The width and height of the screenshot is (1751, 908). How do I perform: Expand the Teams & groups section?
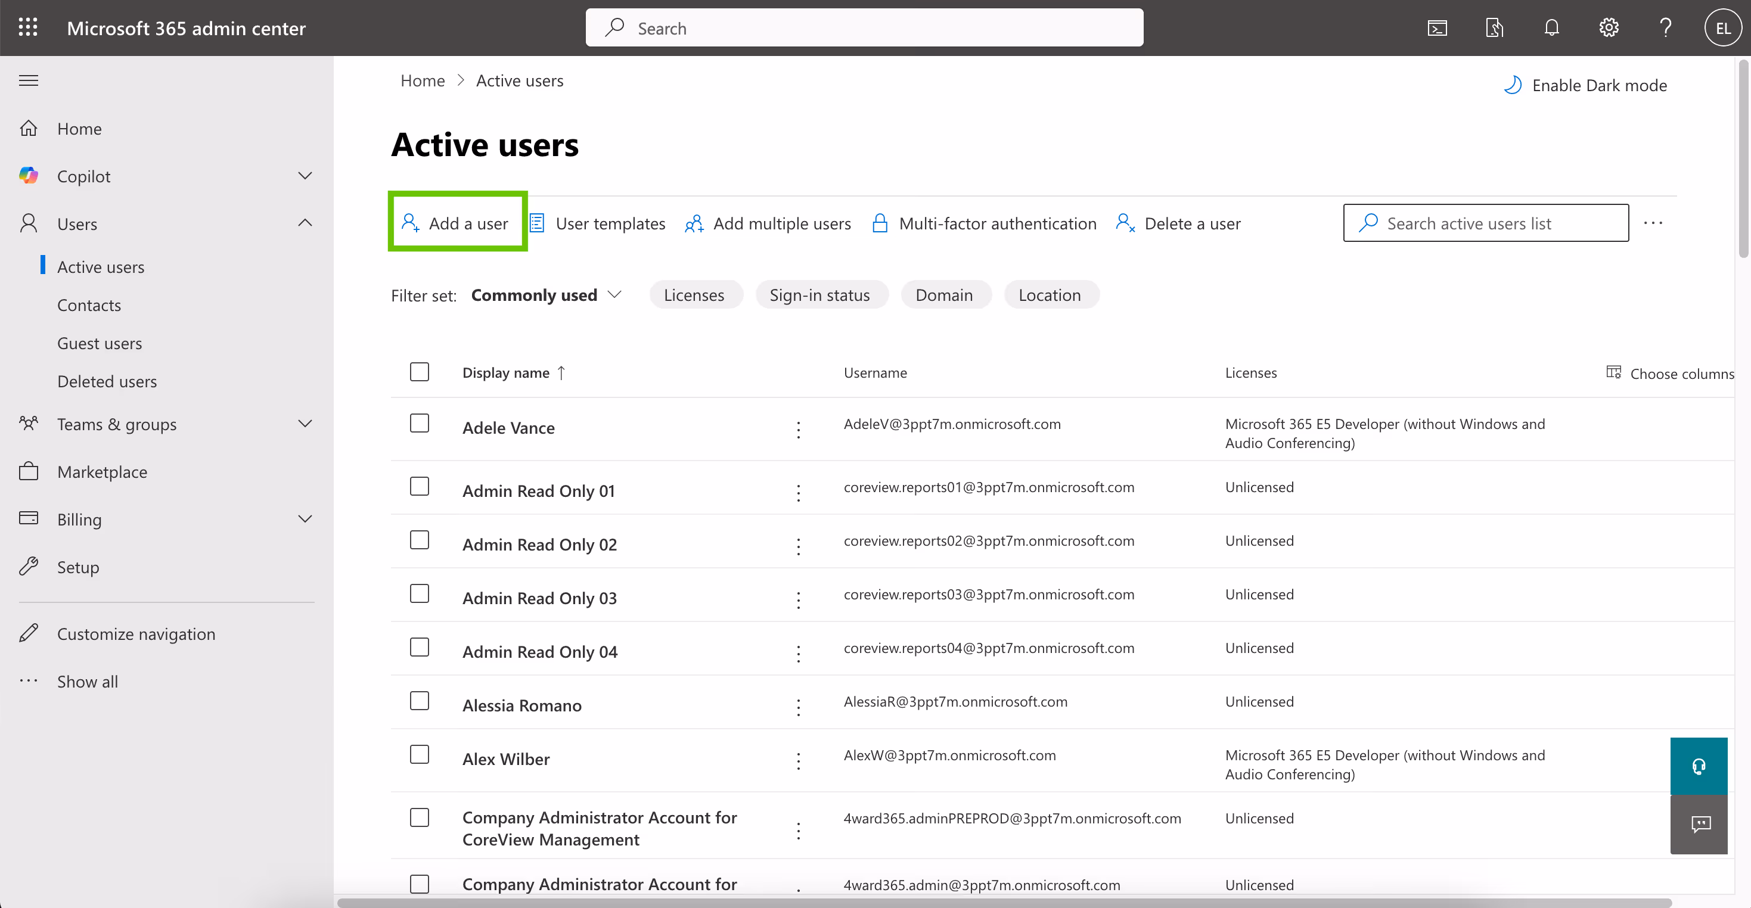[305, 424]
